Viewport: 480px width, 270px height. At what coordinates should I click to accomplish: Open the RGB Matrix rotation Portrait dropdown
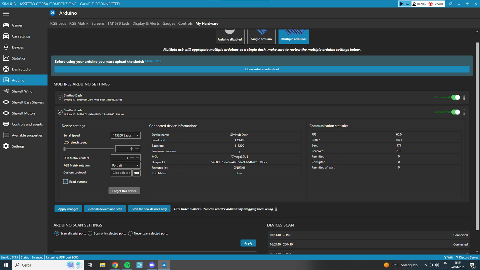126,165
